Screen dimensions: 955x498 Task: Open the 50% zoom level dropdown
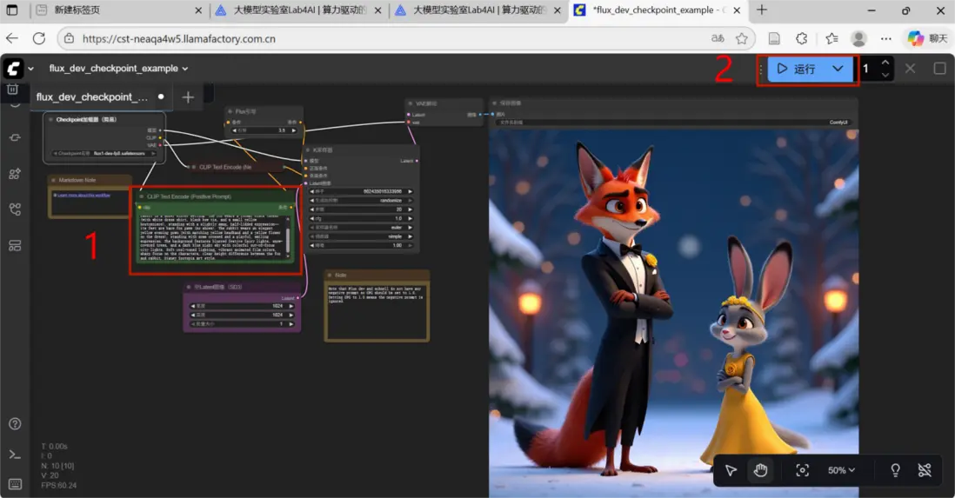(841, 470)
